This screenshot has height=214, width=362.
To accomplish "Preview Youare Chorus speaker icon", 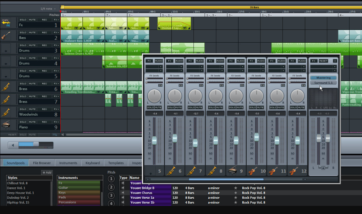I will tap(123, 193).
